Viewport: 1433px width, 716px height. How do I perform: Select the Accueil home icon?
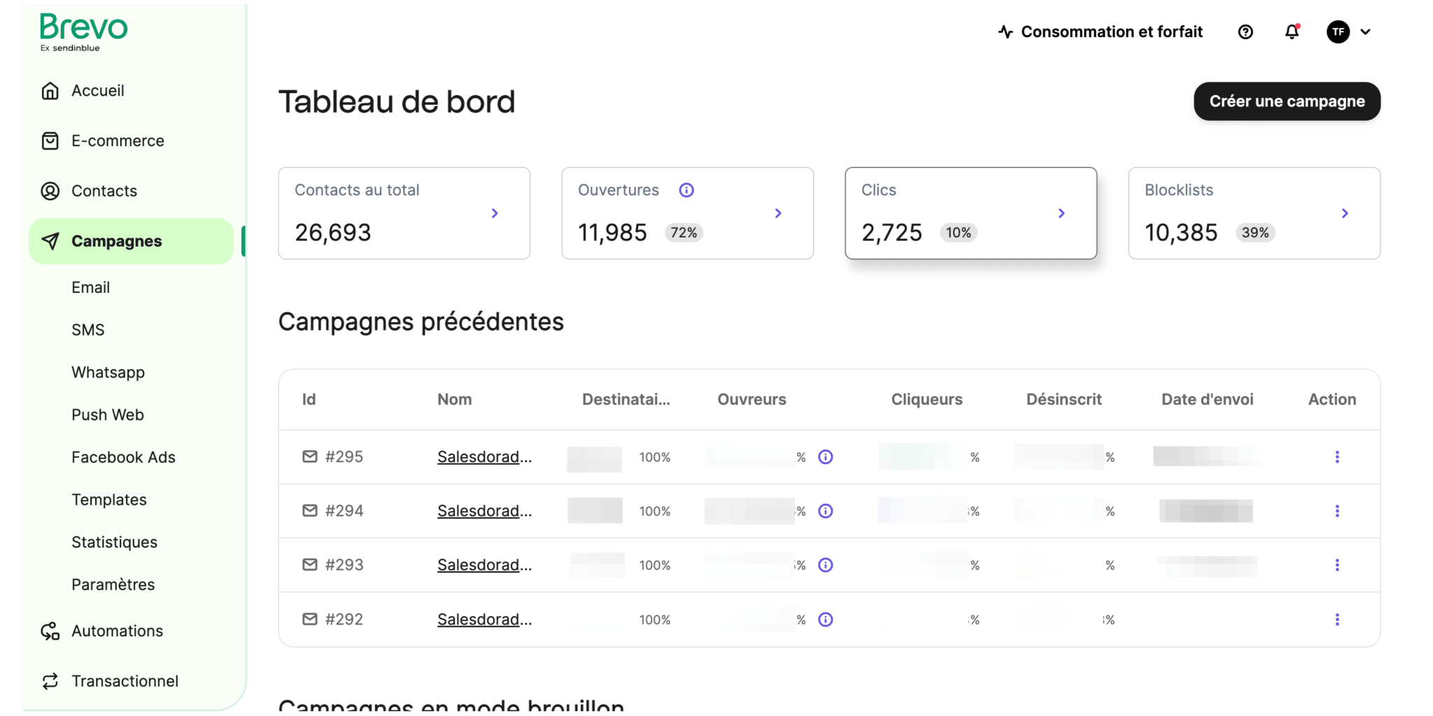click(50, 90)
